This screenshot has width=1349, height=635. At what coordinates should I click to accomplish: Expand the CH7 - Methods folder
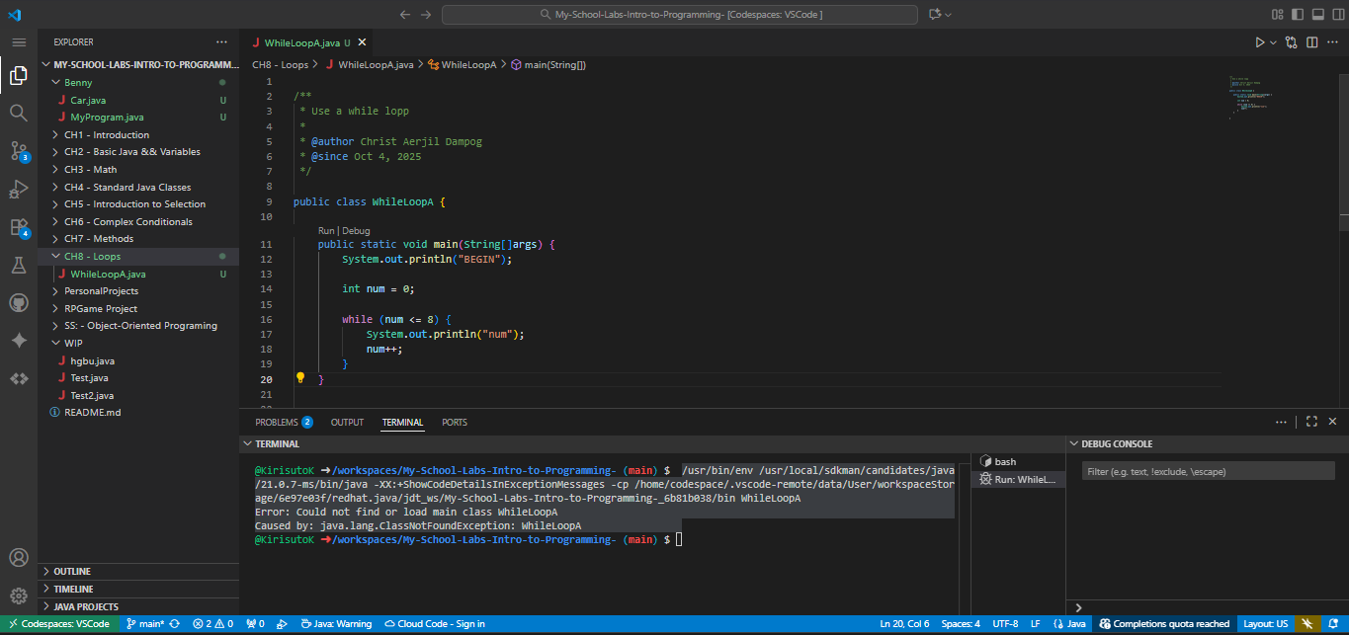(x=99, y=239)
